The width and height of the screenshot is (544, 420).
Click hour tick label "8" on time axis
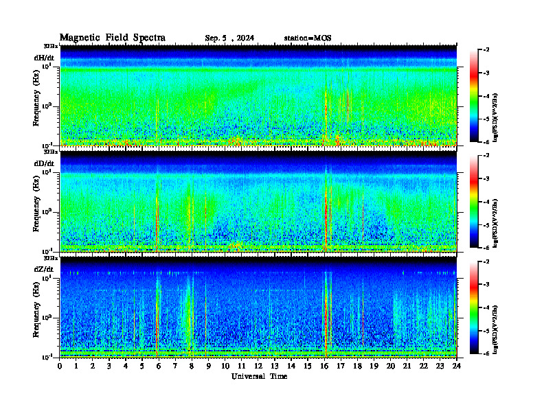click(192, 366)
